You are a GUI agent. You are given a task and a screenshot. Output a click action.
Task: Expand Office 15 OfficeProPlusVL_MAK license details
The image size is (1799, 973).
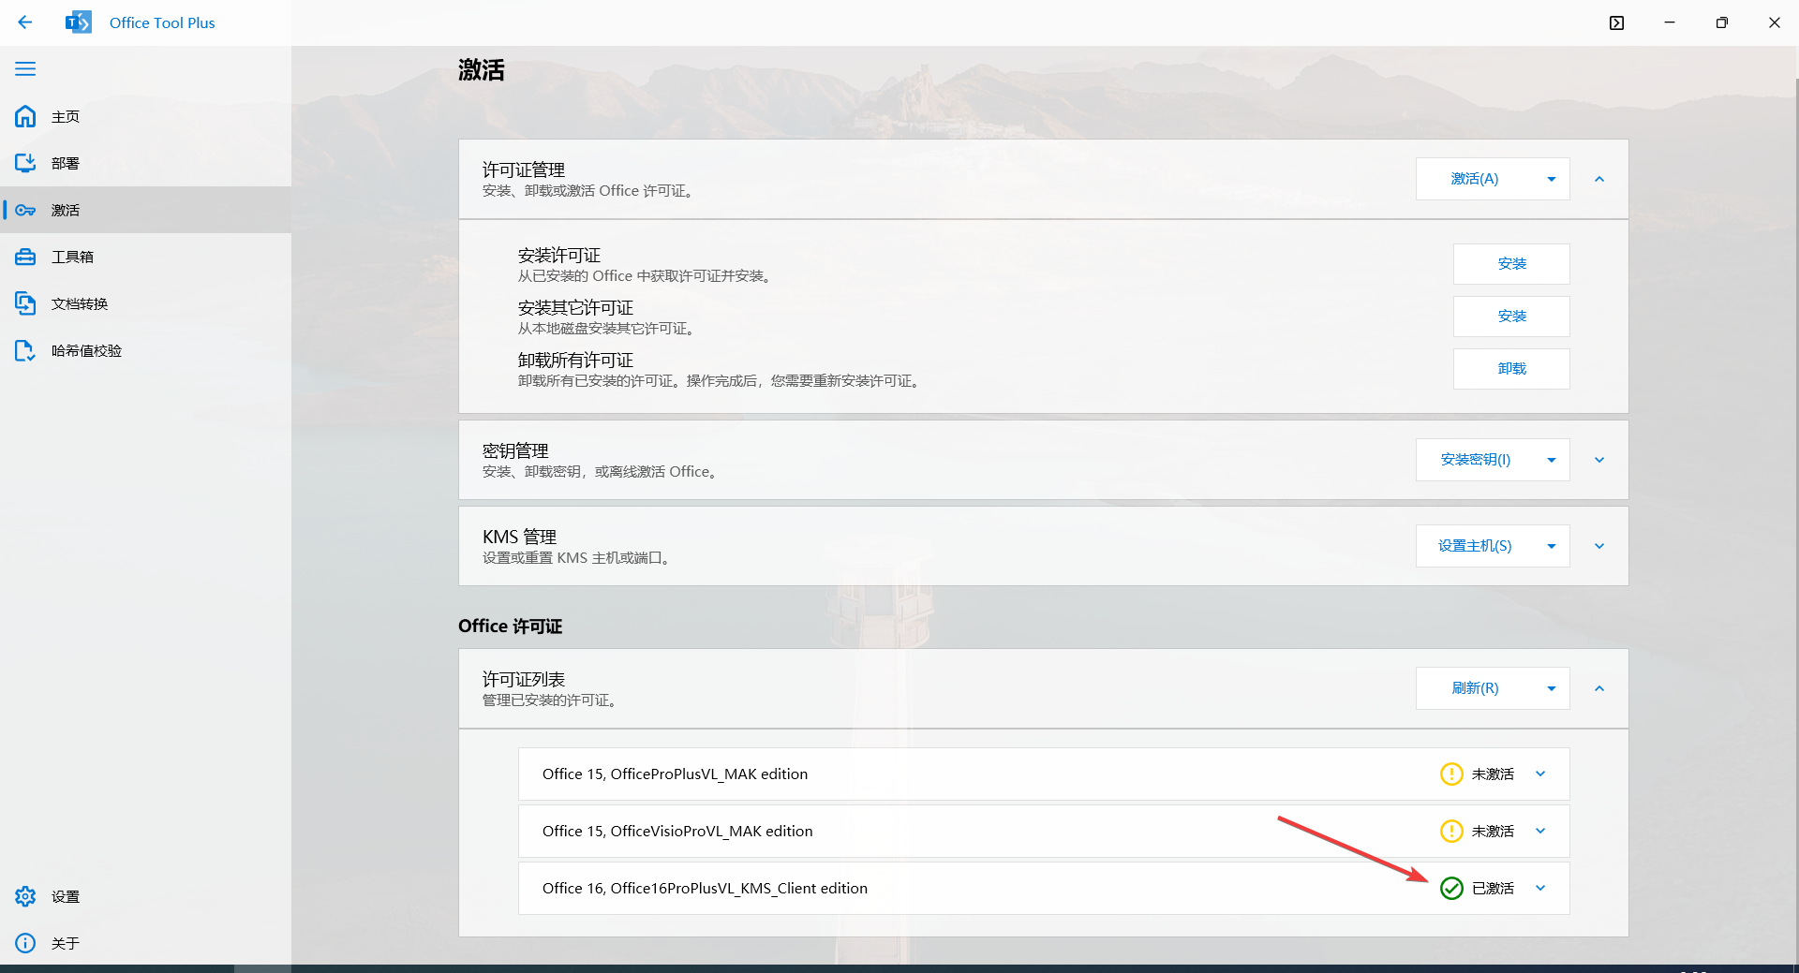click(1540, 774)
